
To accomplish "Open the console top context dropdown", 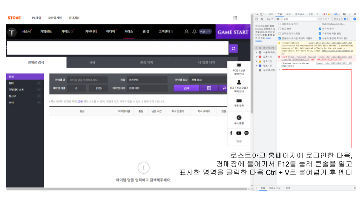I will click(270, 19).
